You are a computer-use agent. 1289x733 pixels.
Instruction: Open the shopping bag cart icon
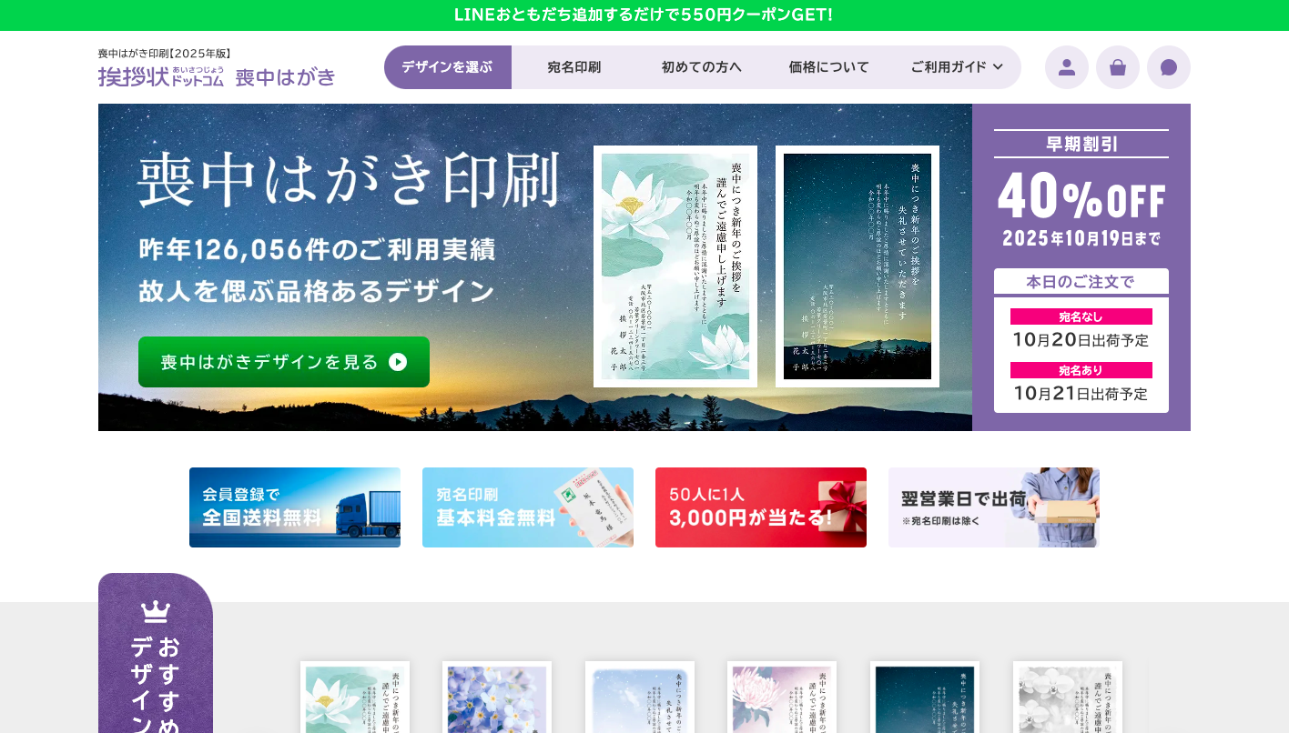click(x=1118, y=67)
